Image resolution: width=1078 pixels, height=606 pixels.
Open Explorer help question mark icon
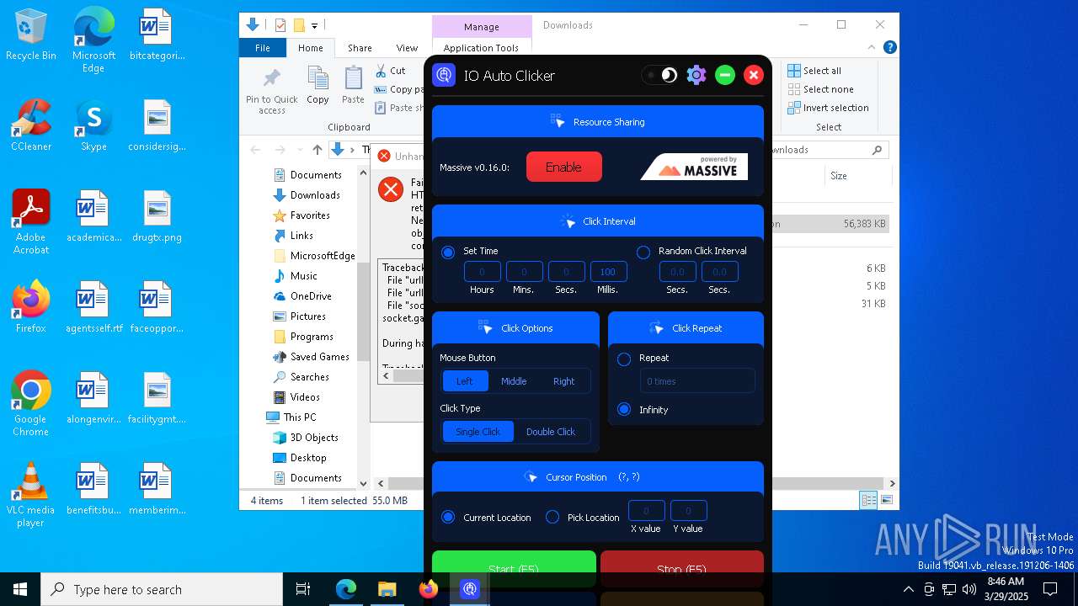click(889, 48)
